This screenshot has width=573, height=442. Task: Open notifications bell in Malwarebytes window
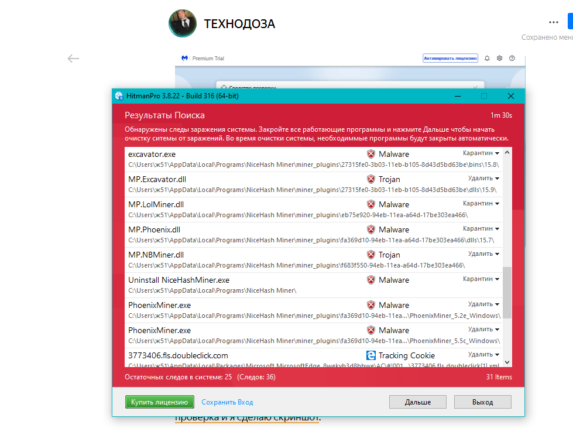(x=487, y=58)
